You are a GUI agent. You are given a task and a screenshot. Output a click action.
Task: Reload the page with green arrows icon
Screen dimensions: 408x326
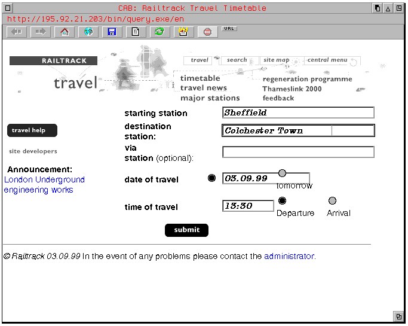[x=159, y=32]
